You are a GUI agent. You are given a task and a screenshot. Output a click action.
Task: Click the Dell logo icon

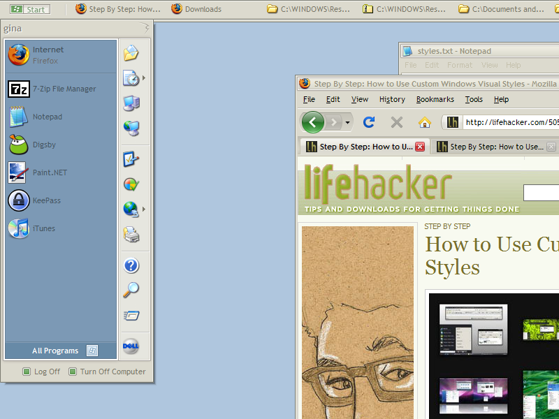click(131, 346)
